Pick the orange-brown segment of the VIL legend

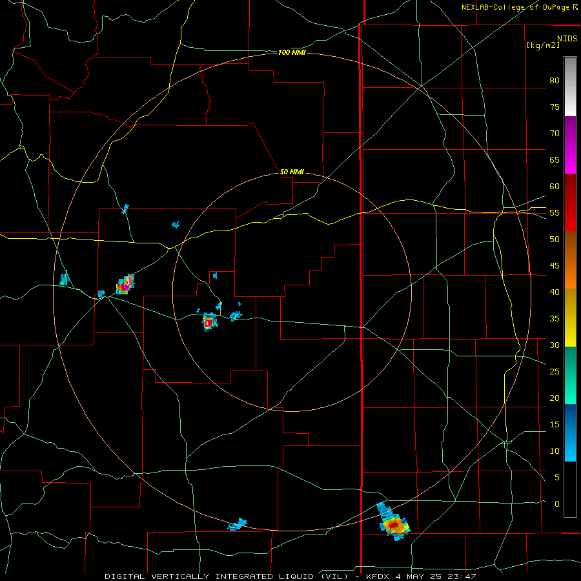570,260
